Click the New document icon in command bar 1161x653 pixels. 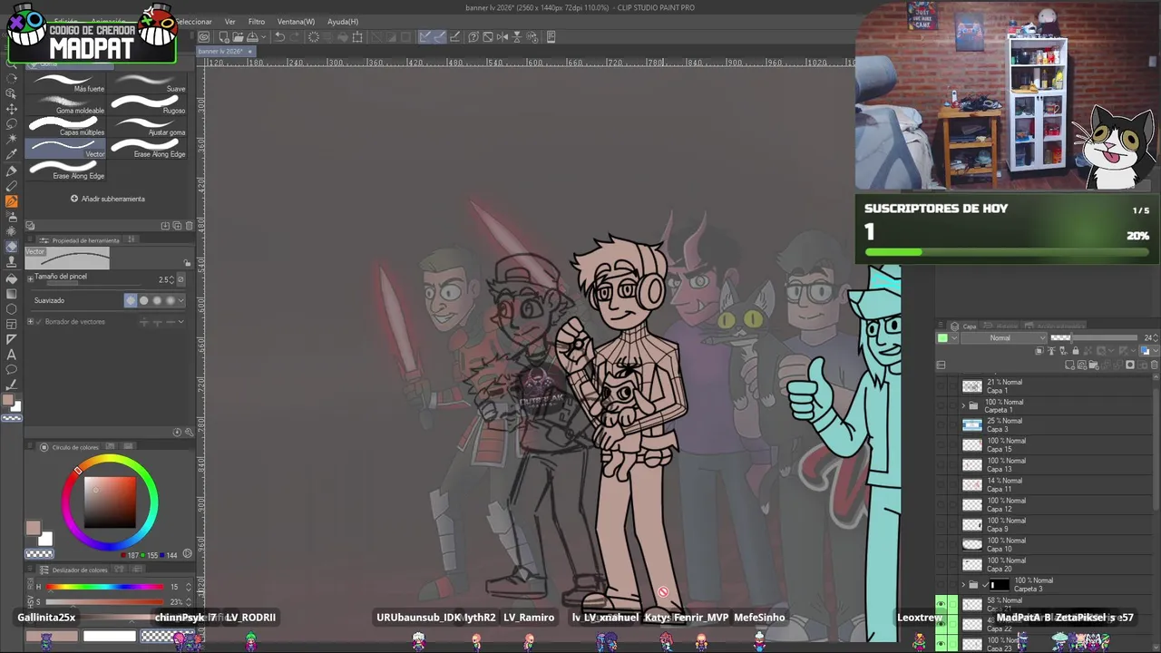point(224,37)
